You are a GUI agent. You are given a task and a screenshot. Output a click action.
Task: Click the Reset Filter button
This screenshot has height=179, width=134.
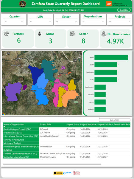pyautogui.click(x=124, y=10)
